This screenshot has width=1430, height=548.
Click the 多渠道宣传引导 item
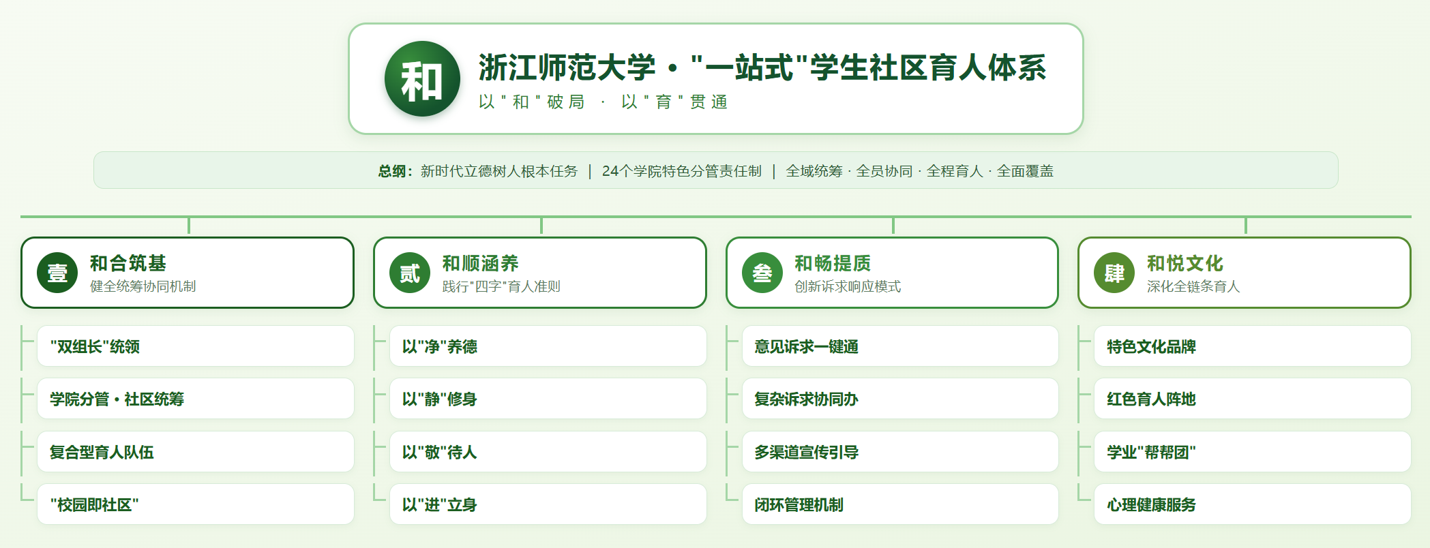(900, 452)
